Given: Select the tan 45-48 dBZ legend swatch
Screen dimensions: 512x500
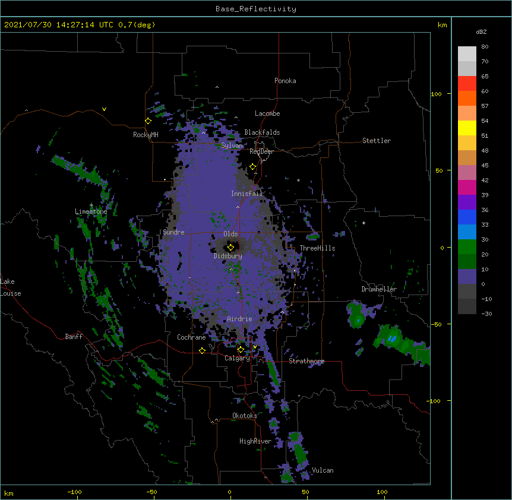Looking at the screenshot, I should [467, 157].
